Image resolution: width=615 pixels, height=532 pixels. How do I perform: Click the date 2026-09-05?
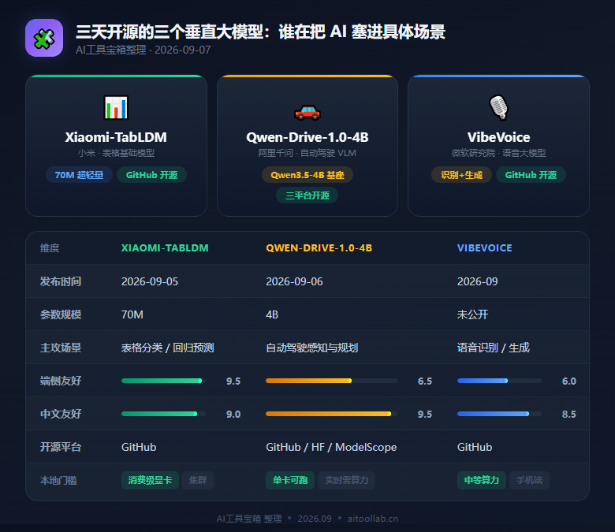[150, 281]
